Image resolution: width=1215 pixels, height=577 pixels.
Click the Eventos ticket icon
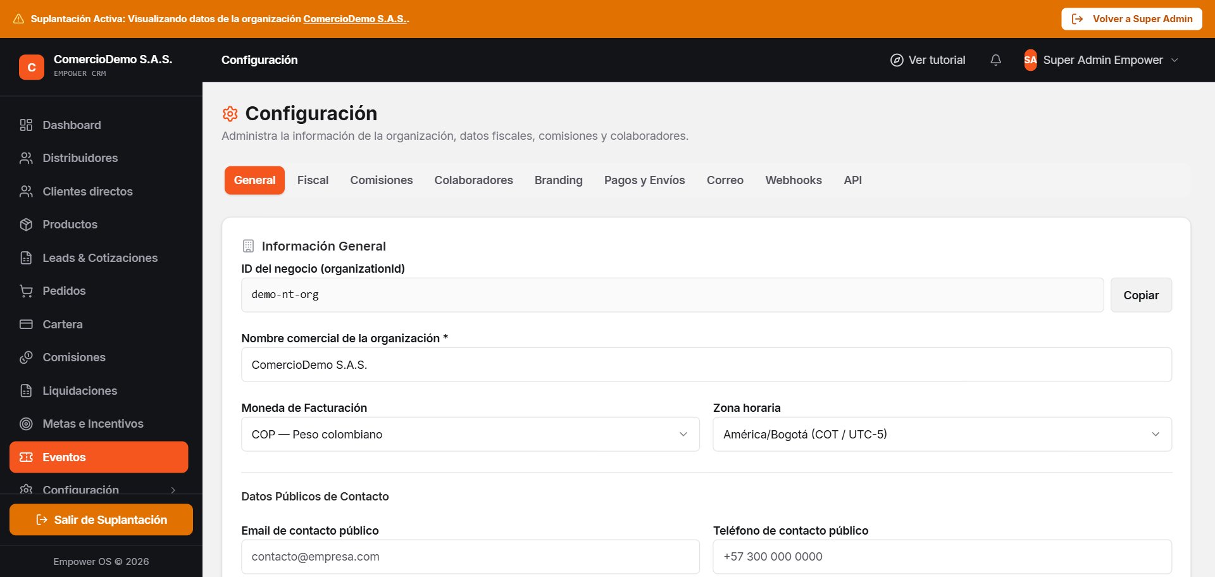coord(26,457)
